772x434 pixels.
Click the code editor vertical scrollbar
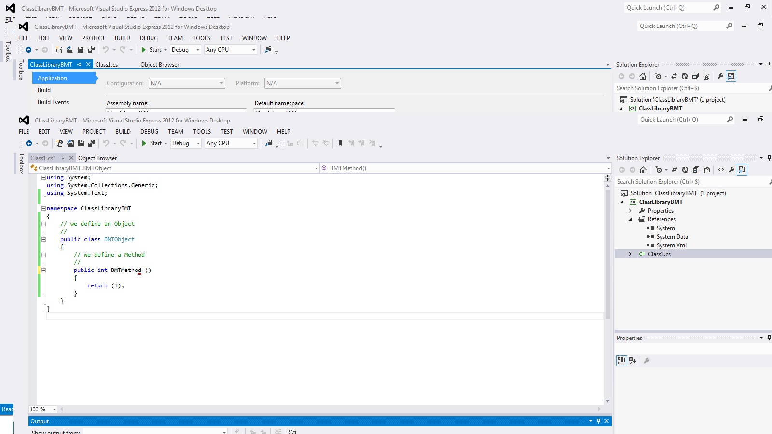pyautogui.click(x=607, y=255)
